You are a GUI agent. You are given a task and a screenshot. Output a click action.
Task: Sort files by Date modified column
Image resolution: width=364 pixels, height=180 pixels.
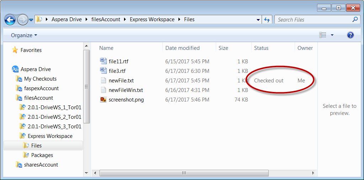[x=182, y=48]
